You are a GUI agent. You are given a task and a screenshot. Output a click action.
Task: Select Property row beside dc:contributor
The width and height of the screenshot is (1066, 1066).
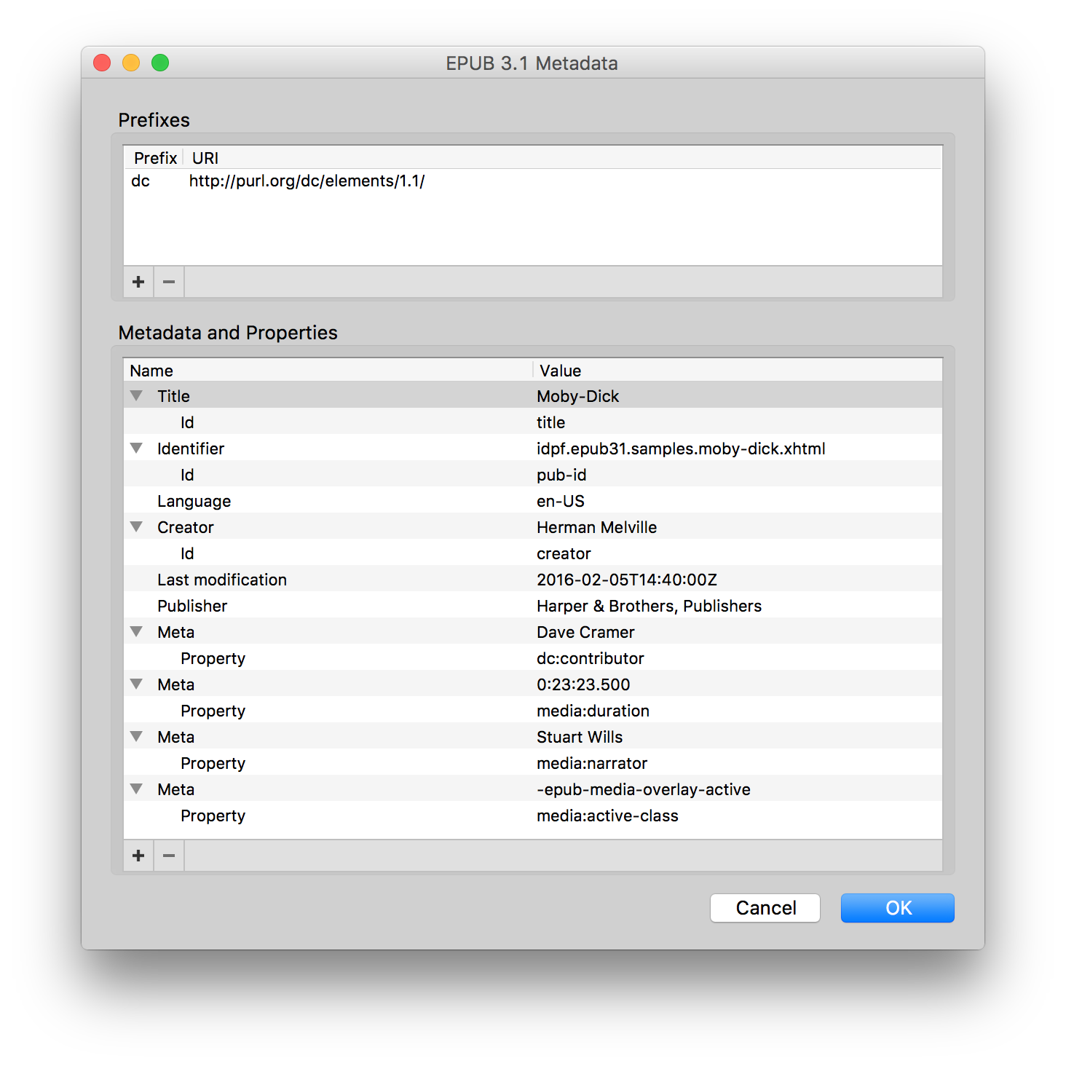pyautogui.click(x=533, y=658)
